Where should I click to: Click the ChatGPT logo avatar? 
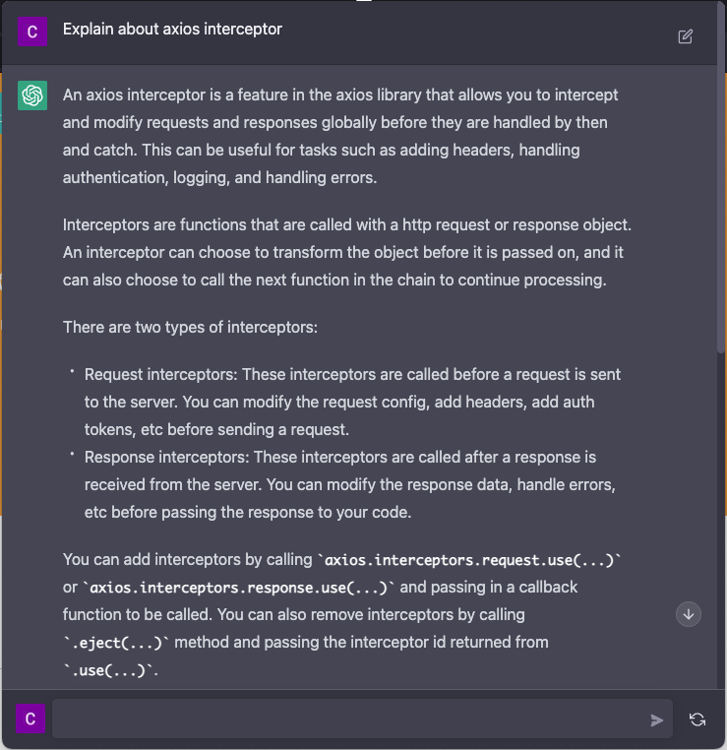pos(32,95)
